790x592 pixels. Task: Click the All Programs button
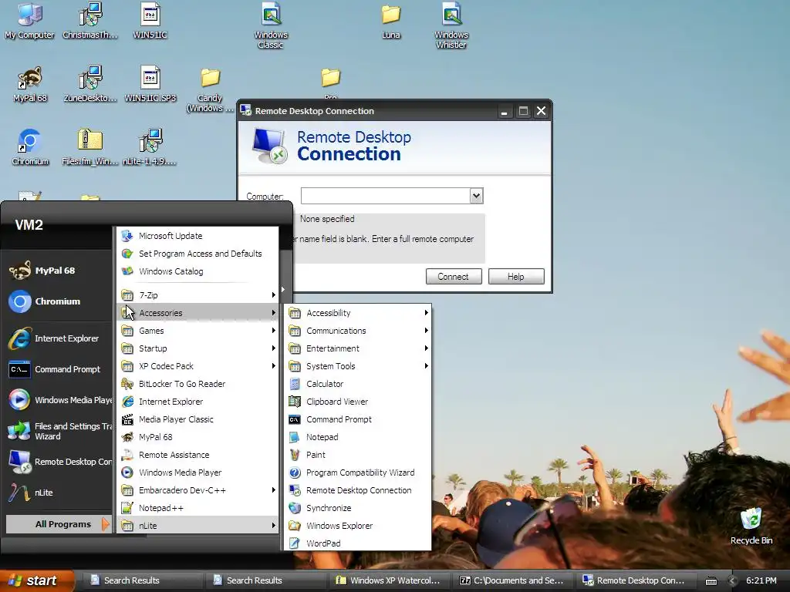click(58, 524)
